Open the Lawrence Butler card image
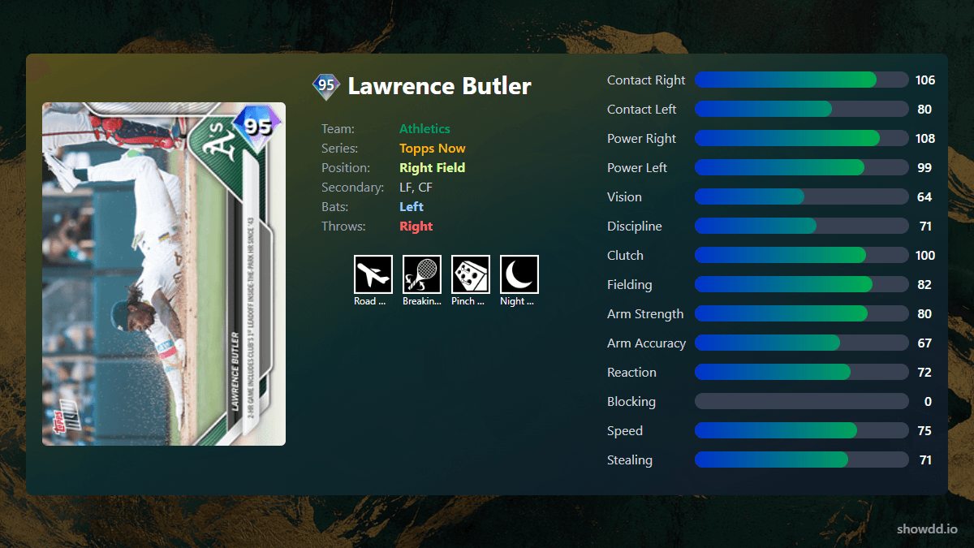 pos(164,274)
